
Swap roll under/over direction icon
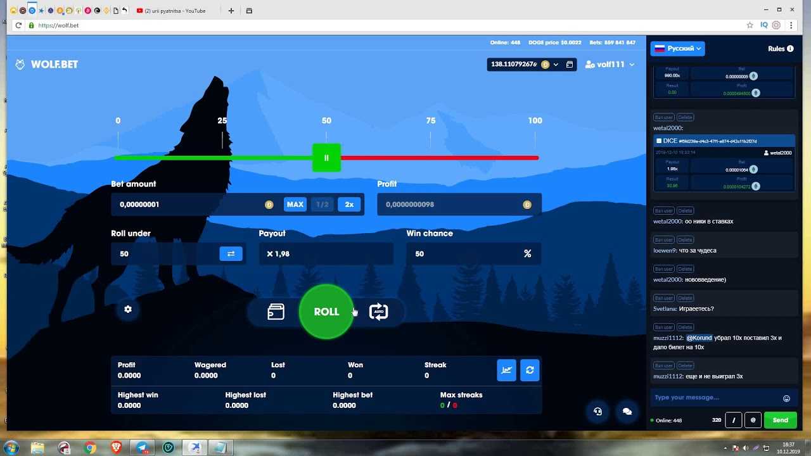pyautogui.click(x=231, y=253)
